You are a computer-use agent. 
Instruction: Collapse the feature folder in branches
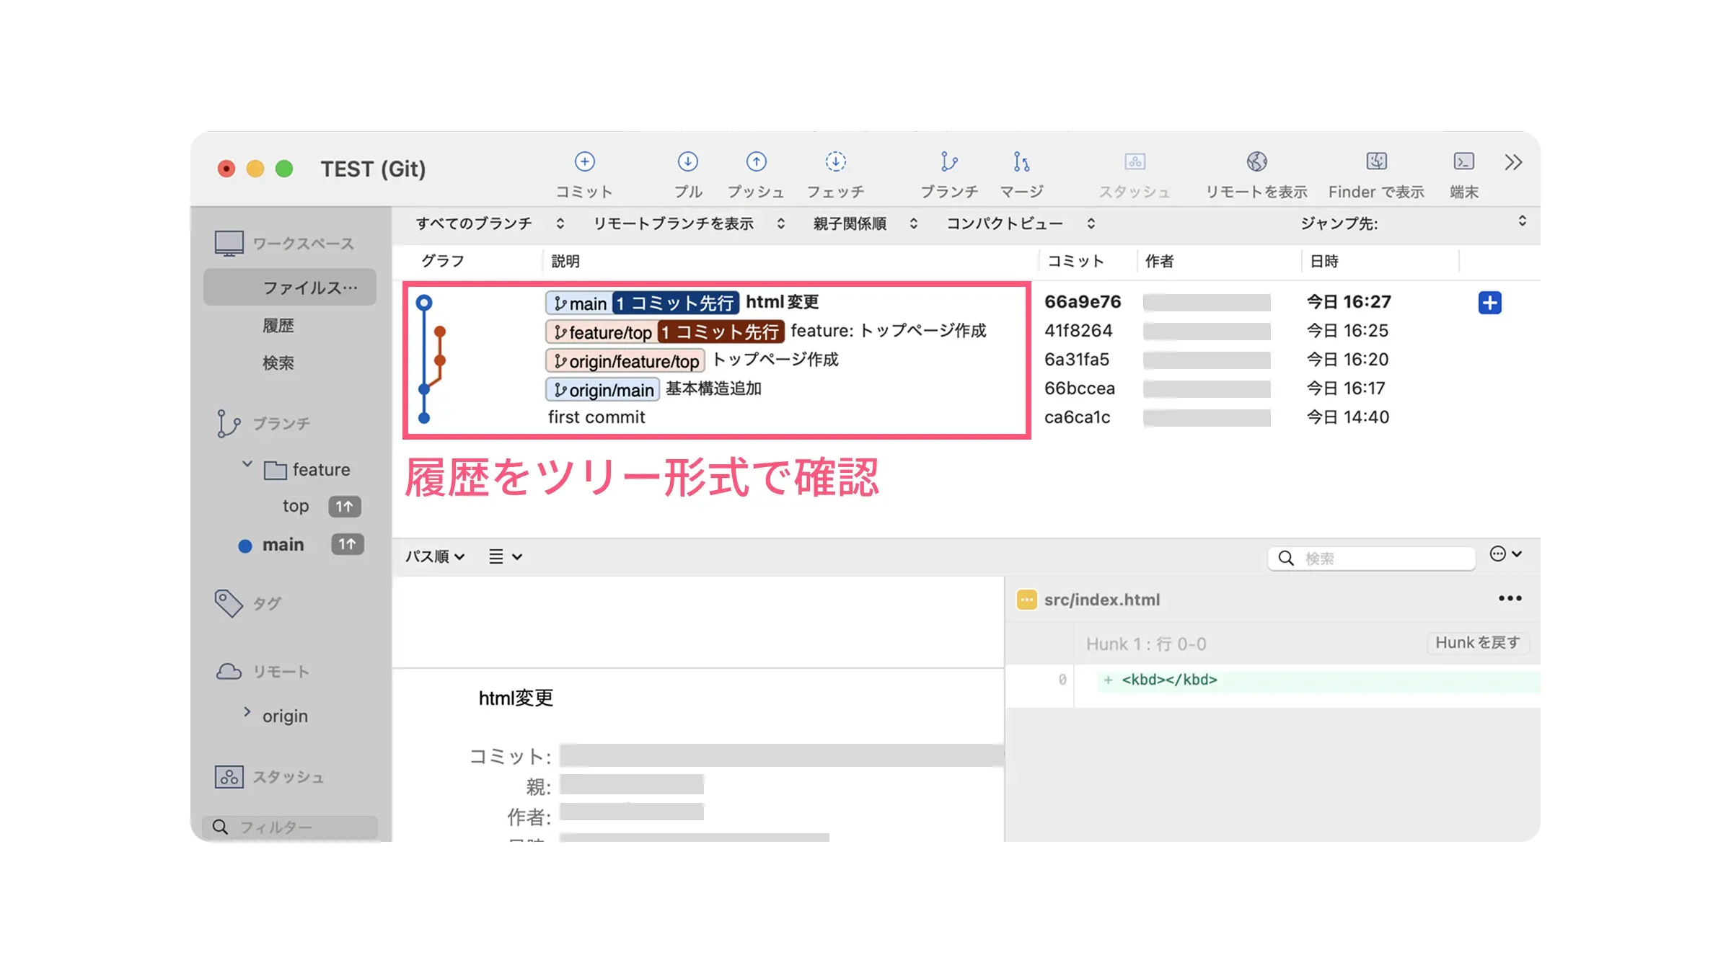pyautogui.click(x=247, y=464)
